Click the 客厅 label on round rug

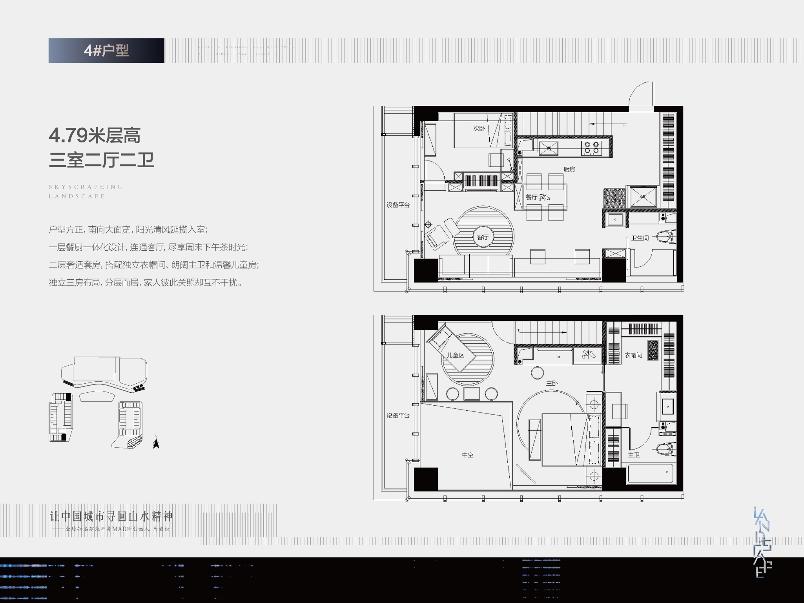pyautogui.click(x=483, y=237)
